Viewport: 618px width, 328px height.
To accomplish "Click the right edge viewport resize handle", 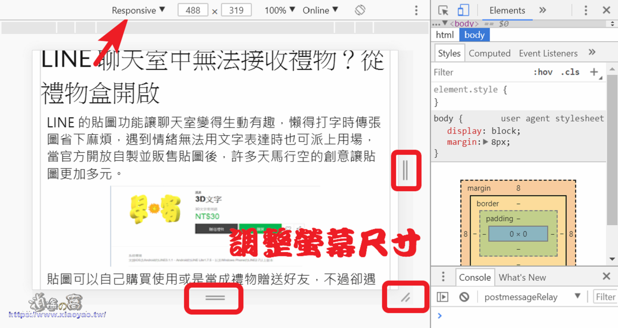I will point(405,170).
